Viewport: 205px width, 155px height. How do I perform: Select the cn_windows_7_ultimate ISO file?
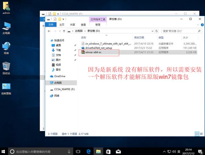138,44
